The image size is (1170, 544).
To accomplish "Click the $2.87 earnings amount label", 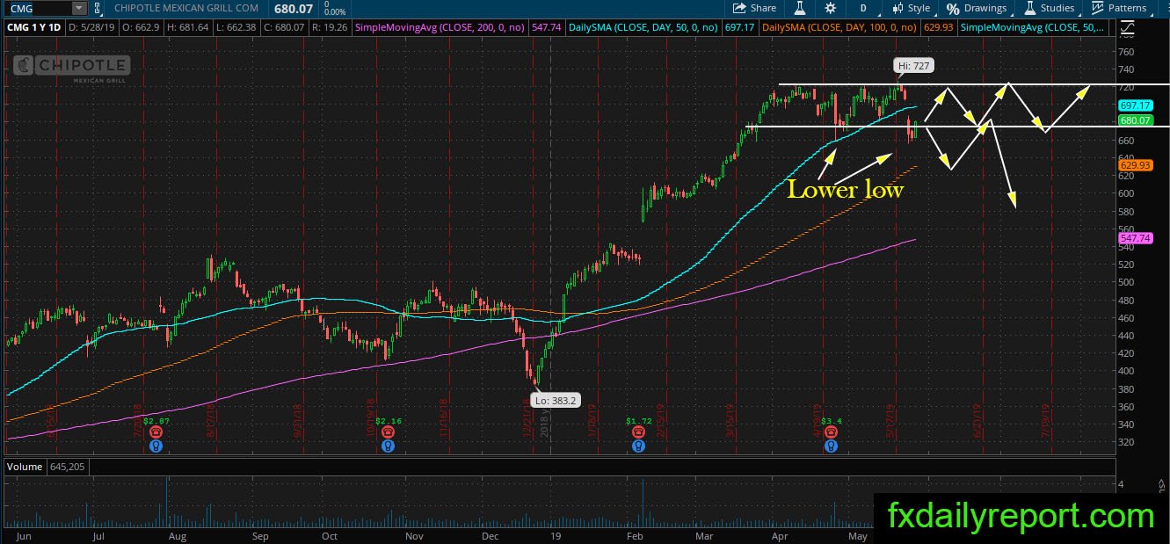I will pyautogui.click(x=156, y=422).
